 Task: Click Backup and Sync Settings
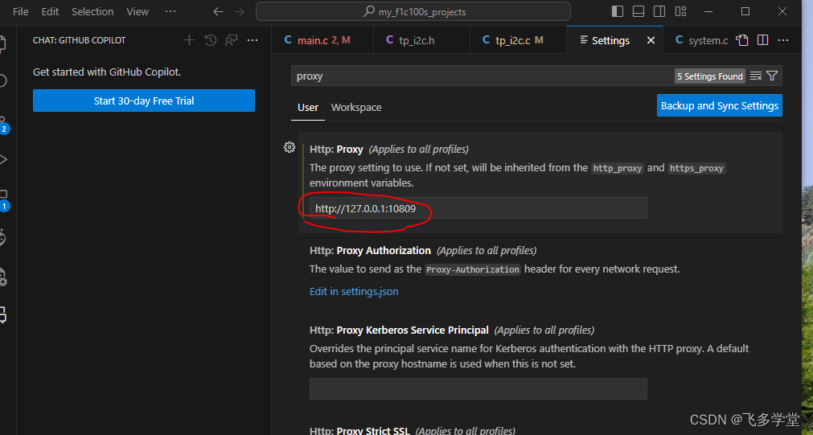tap(719, 106)
